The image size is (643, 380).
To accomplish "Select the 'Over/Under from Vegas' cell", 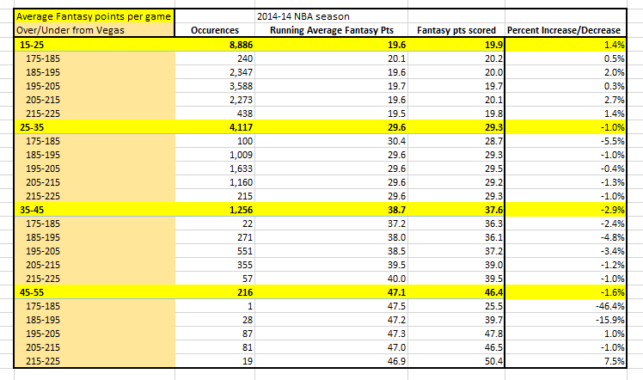I will pos(70,30).
